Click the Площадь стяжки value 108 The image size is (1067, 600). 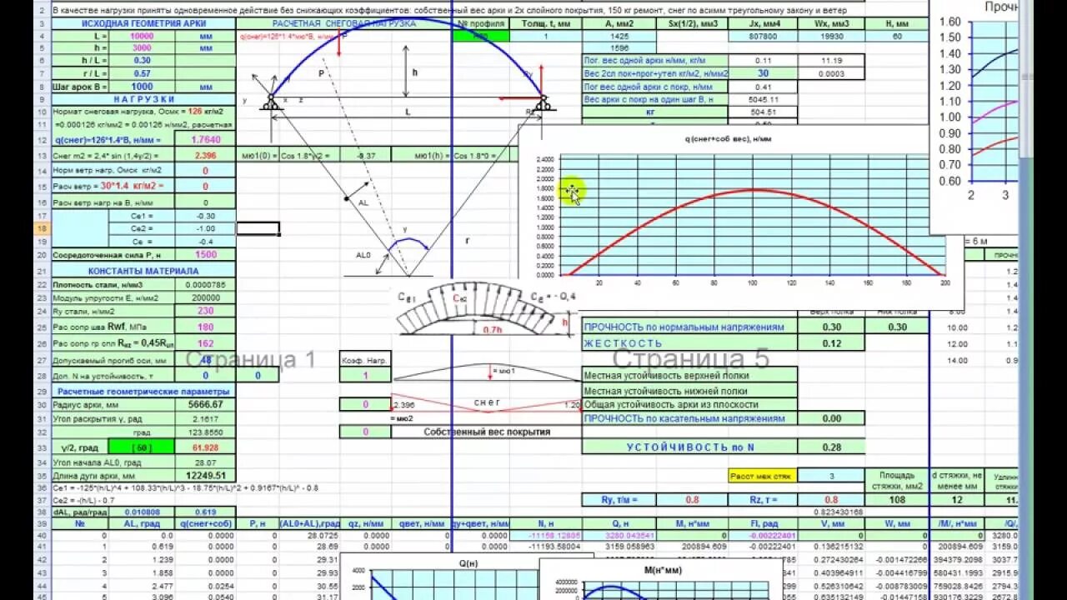pyautogui.click(x=898, y=500)
